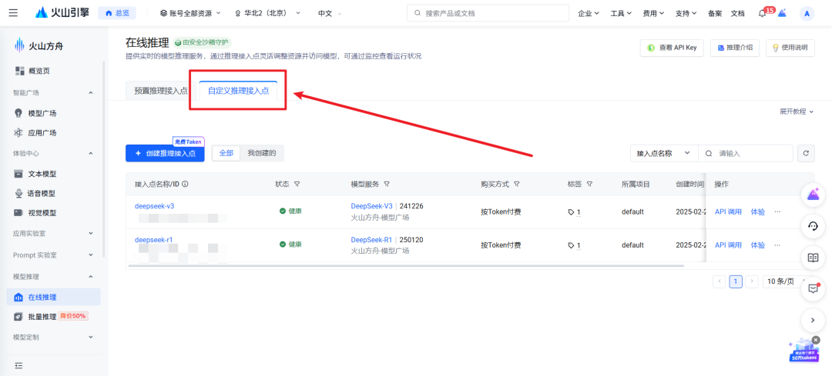Click 查看 API Key button
Viewport: 832px width, 376px height.
(672, 48)
